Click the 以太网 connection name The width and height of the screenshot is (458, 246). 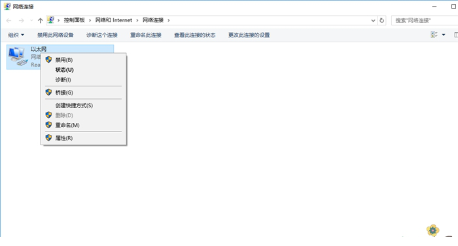[39, 49]
